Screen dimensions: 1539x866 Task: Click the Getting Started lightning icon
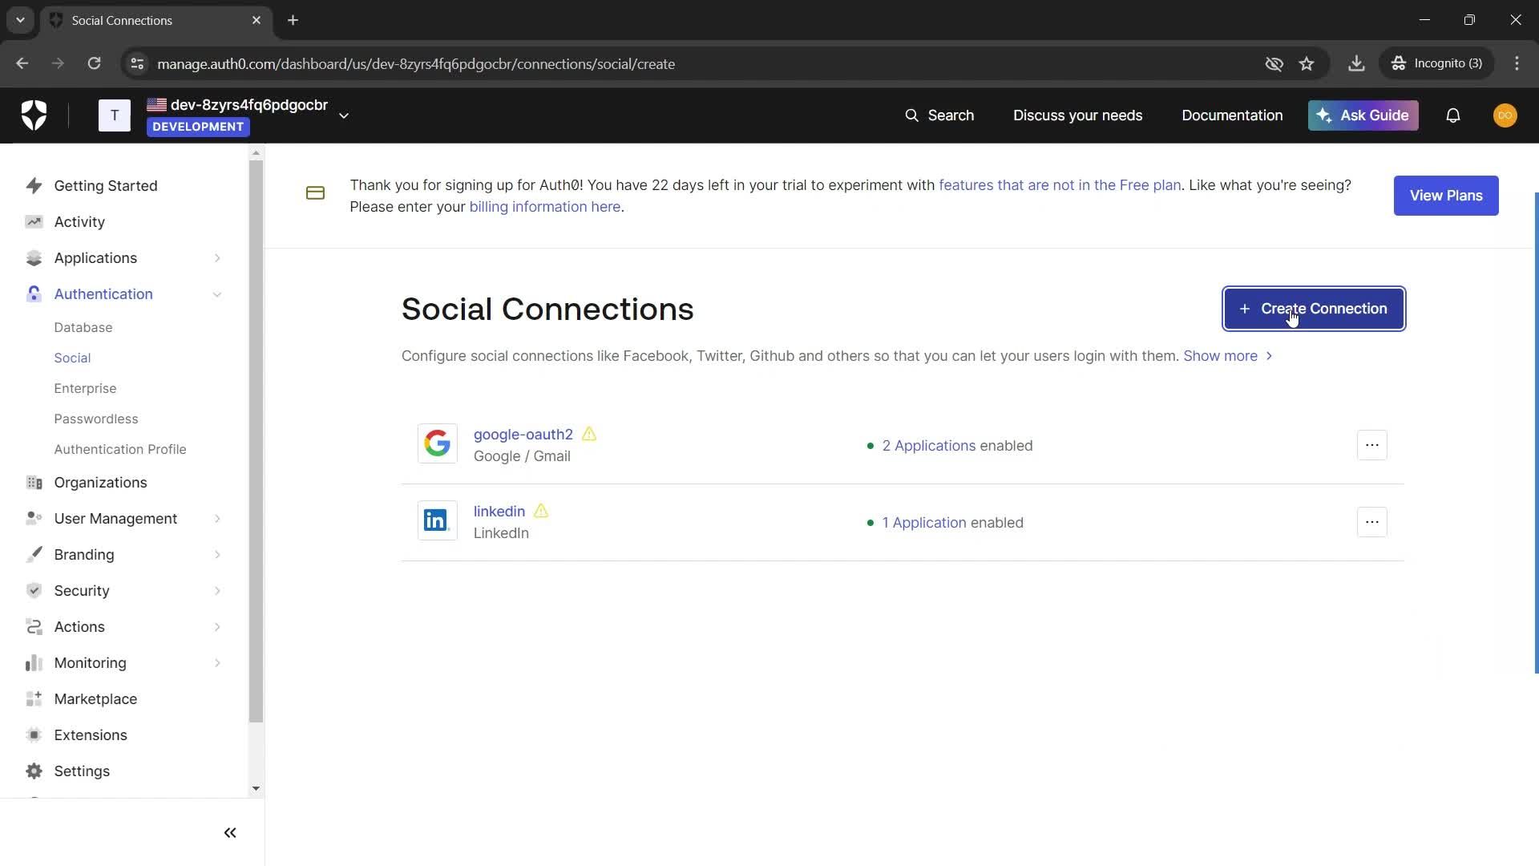[34, 186]
